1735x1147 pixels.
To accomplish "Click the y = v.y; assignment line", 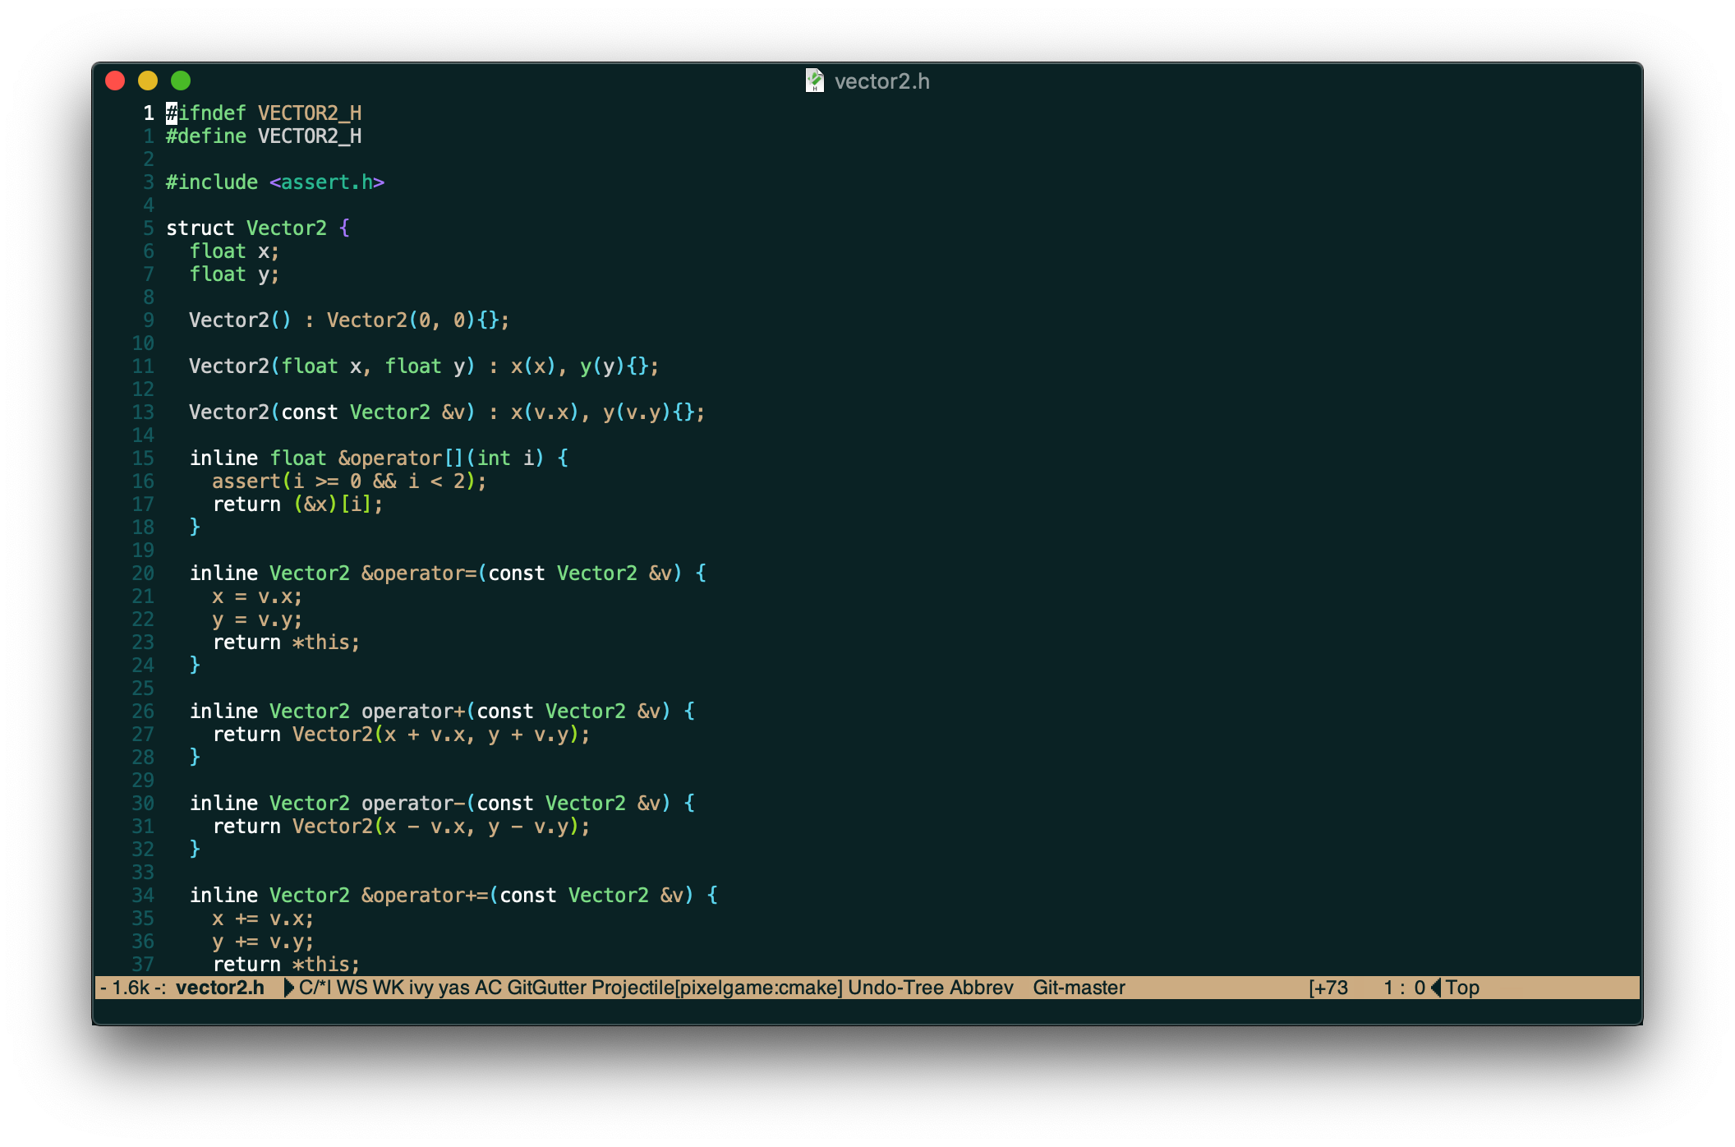I will click(x=257, y=619).
